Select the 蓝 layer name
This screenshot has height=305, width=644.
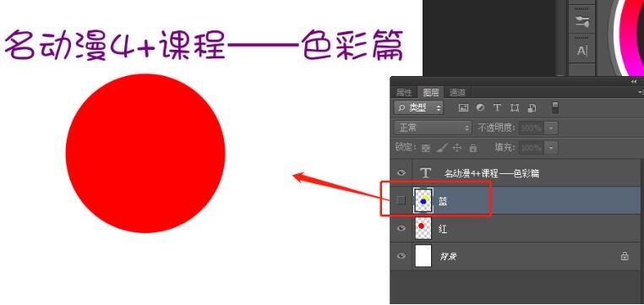(x=443, y=201)
